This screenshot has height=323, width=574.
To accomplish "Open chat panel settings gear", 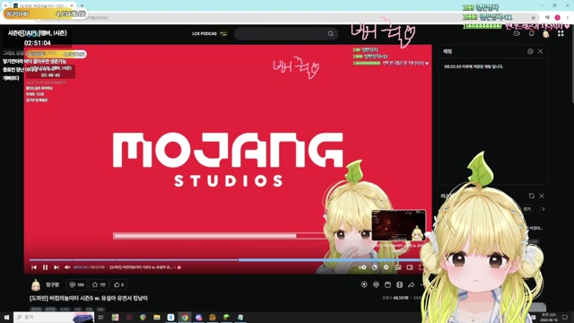I will (530, 52).
